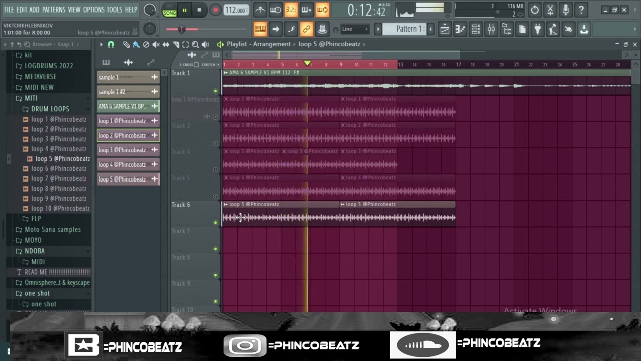Select the Slice tool in playlist toolbar
The height and width of the screenshot is (361, 641).
176,44
